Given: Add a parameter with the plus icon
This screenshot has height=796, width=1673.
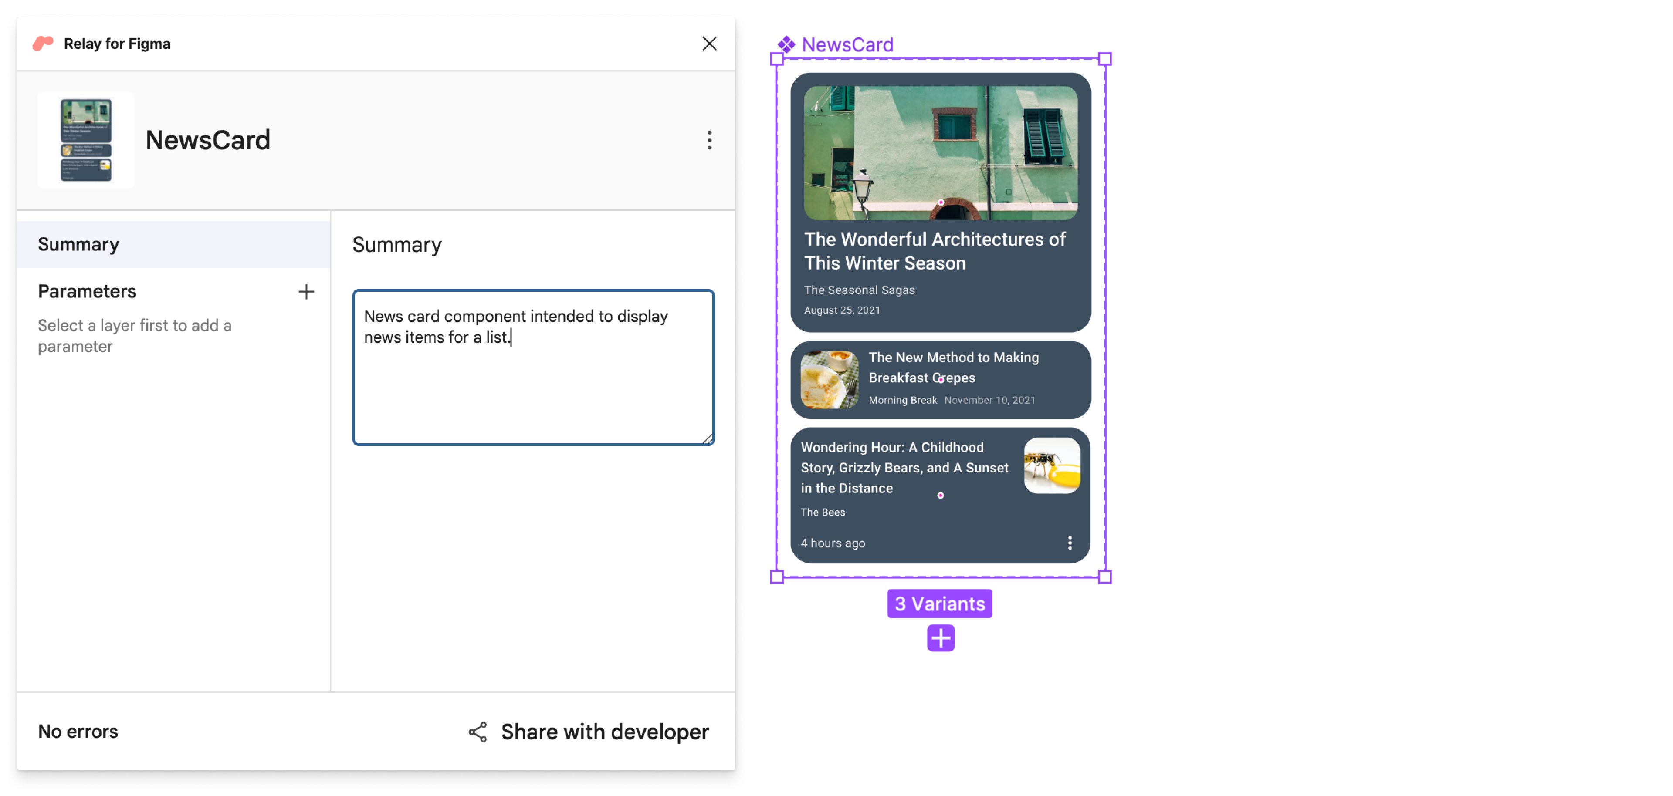Looking at the screenshot, I should point(306,291).
